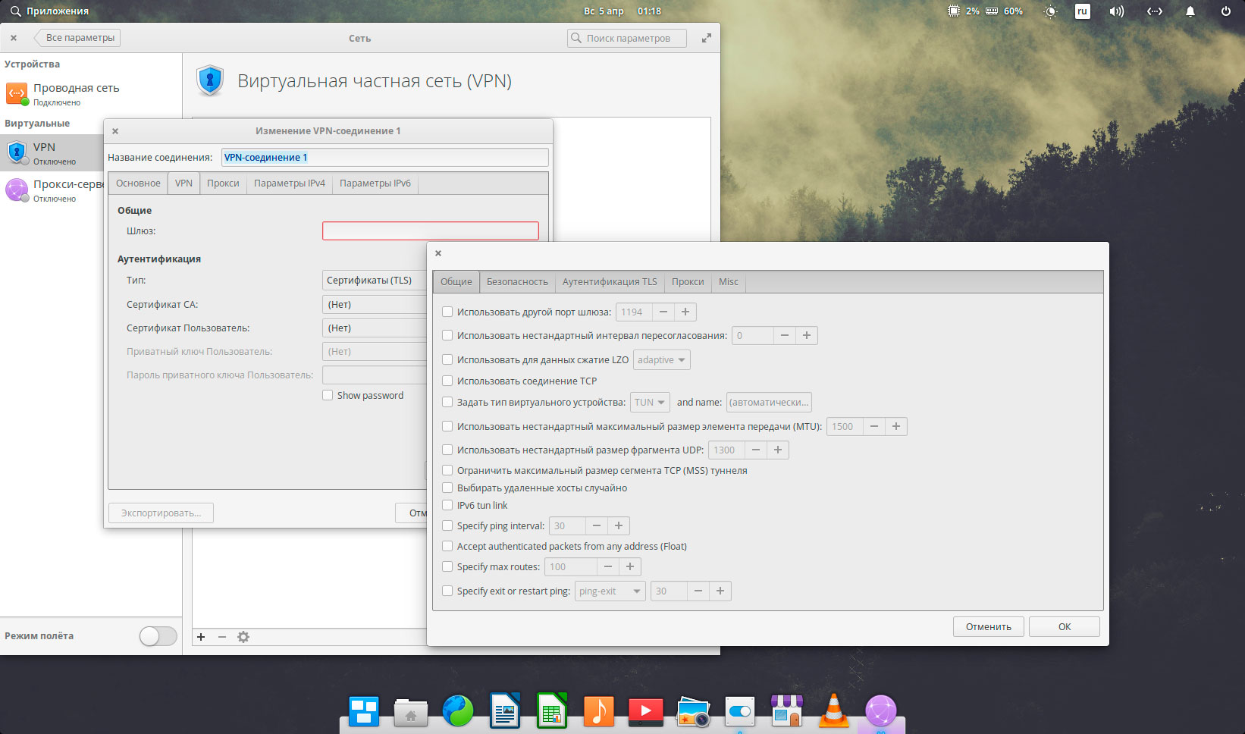Click the add connection plus icon

201,637
